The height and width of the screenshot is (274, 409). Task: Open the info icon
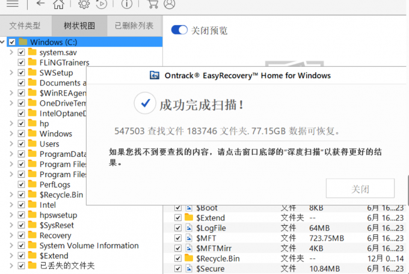click(127, 4)
